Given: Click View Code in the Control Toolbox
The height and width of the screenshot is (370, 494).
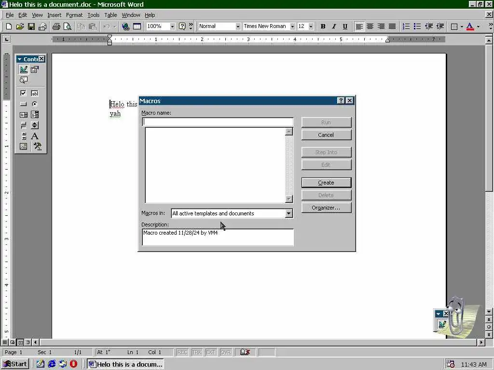Looking at the screenshot, I should pos(23,80).
